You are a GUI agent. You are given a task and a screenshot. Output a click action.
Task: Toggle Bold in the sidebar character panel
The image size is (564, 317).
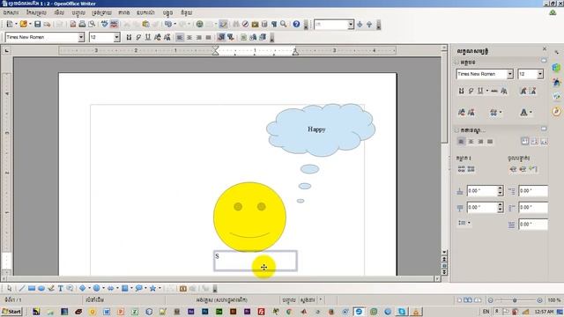(x=461, y=91)
